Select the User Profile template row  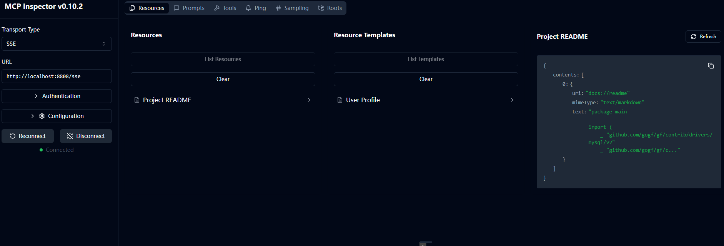click(426, 100)
